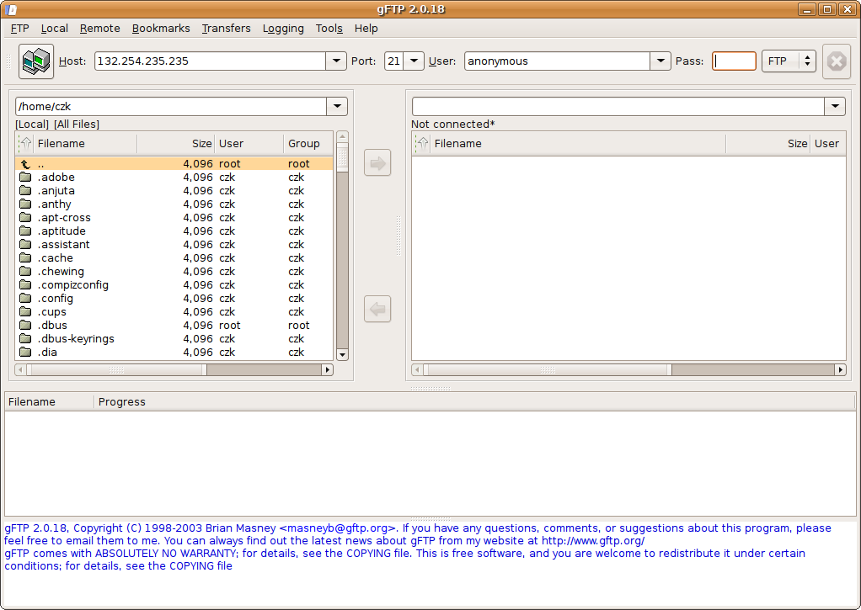Sort local files by Group header
861x610 pixels.
pyautogui.click(x=308, y=144)
